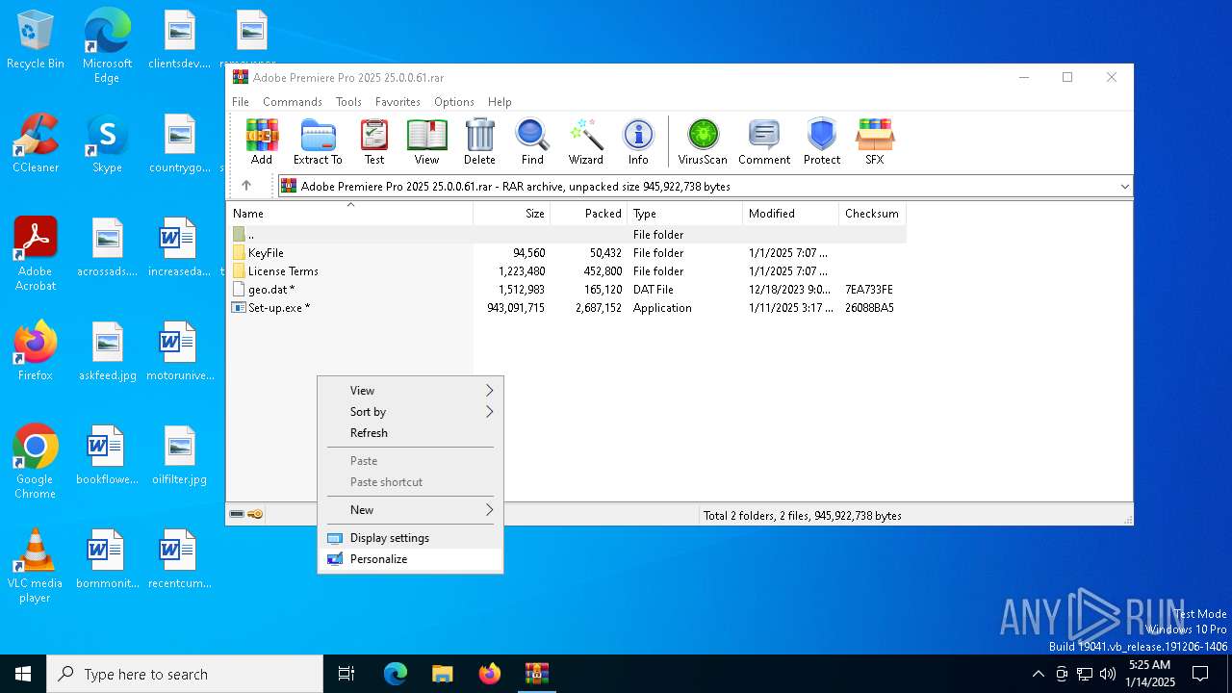Choose Display settings in context menu
Screen dimensions: 1232x693
tap(410, 537)
